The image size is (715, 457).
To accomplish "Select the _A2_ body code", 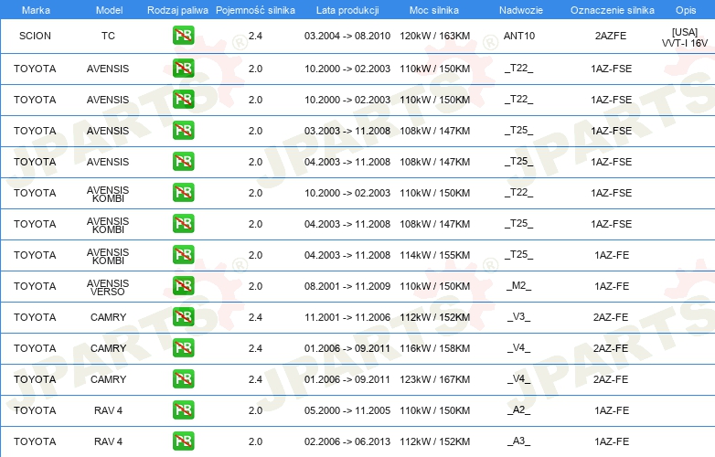I will pos(519,409).
